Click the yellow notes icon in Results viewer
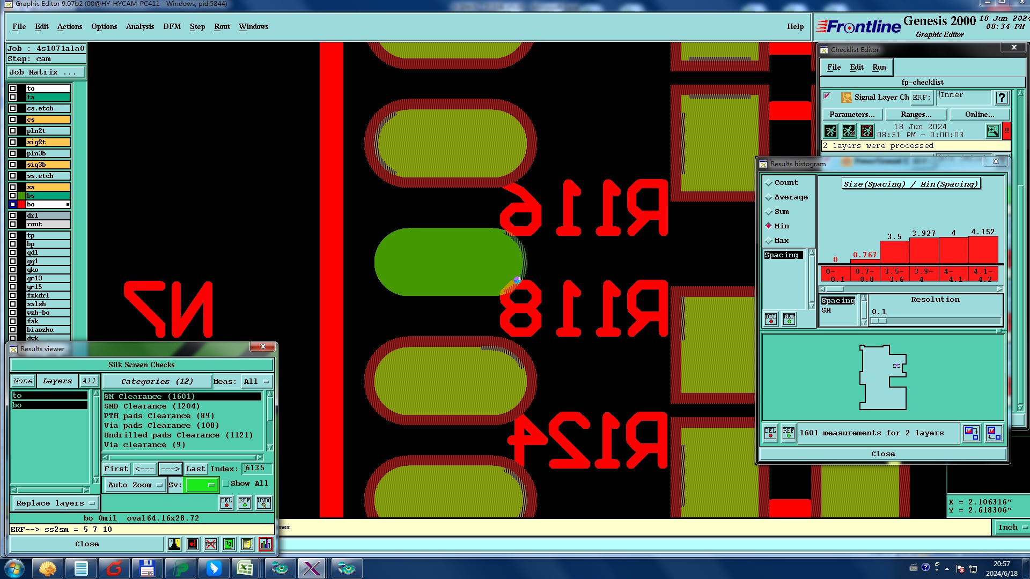Image resolution: width=1030 pixels, height=579 pixels. click(247, 544)
